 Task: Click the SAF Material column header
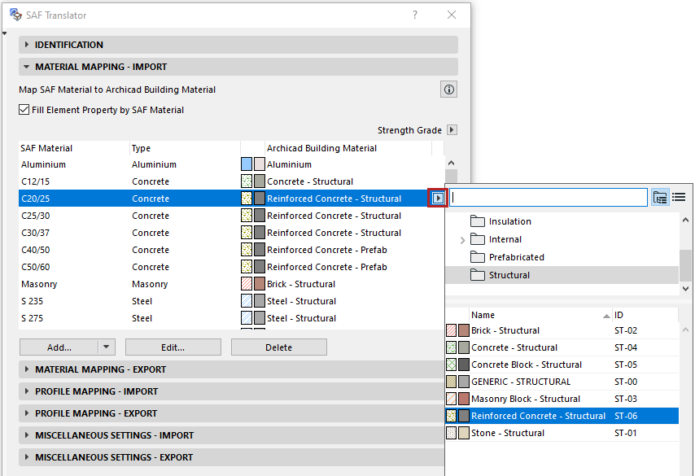pyautogui.click(x=74, y=148)
